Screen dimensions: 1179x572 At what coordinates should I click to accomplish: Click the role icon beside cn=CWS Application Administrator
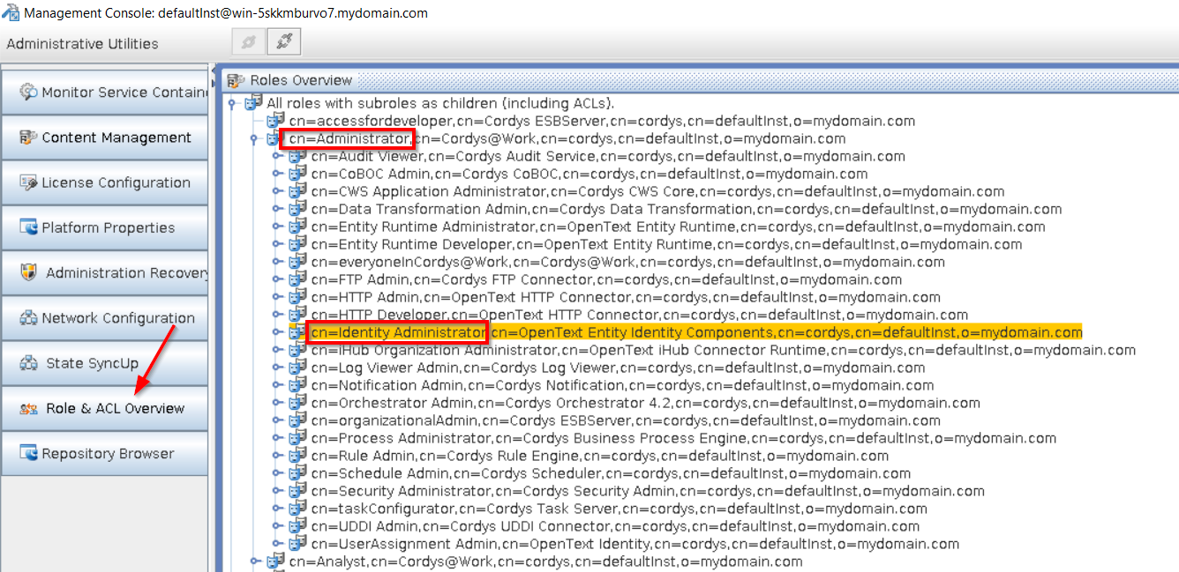click(298, 191)
